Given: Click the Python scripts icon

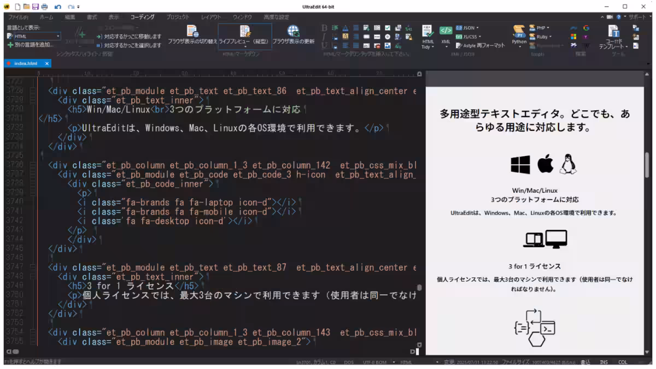Looking at the screenshot, I should point(519,35).
